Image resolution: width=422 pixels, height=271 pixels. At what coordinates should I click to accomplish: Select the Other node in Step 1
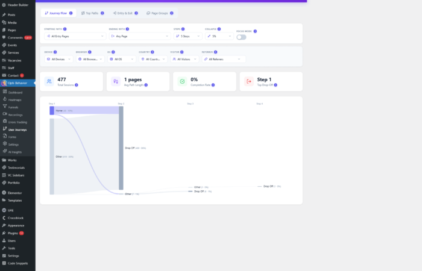click(x=52, y=157)
